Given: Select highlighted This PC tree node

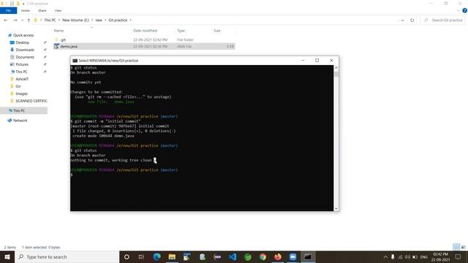Looking at the screenshot, I should (x=19, y=110).
